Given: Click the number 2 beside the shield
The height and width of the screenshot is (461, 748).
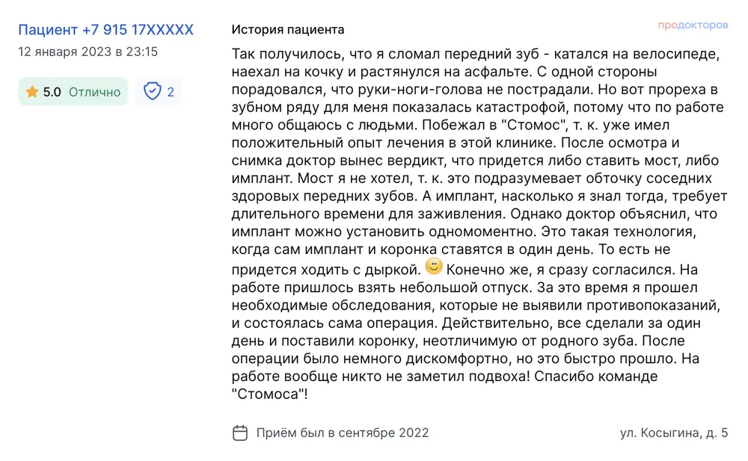Looking at the screenshot, I should click(x=171, y=92).
